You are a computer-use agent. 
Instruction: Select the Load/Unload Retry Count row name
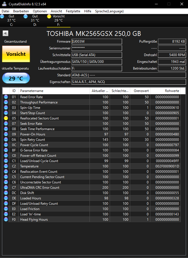[39, 204]
